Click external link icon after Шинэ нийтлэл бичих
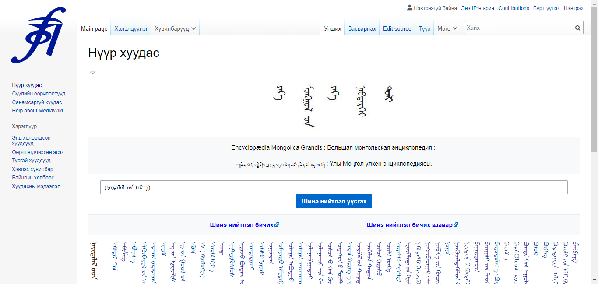The image size is (598, 284). 277,225
